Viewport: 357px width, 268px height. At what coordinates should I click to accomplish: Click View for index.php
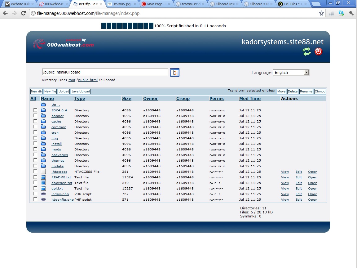285,194
